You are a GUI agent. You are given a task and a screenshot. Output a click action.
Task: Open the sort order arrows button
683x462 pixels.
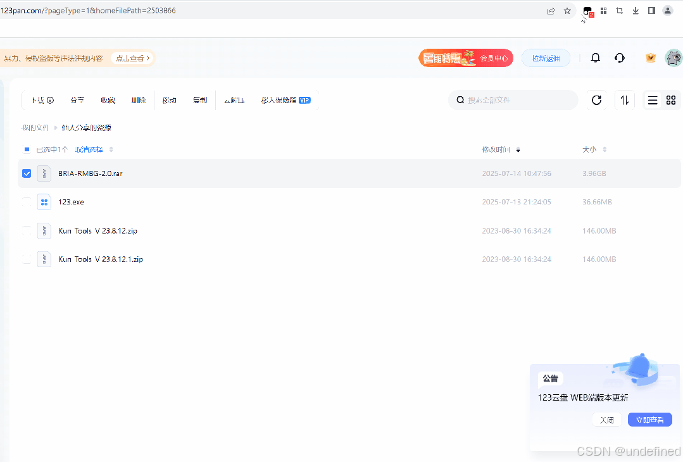(x=625, y=100)
